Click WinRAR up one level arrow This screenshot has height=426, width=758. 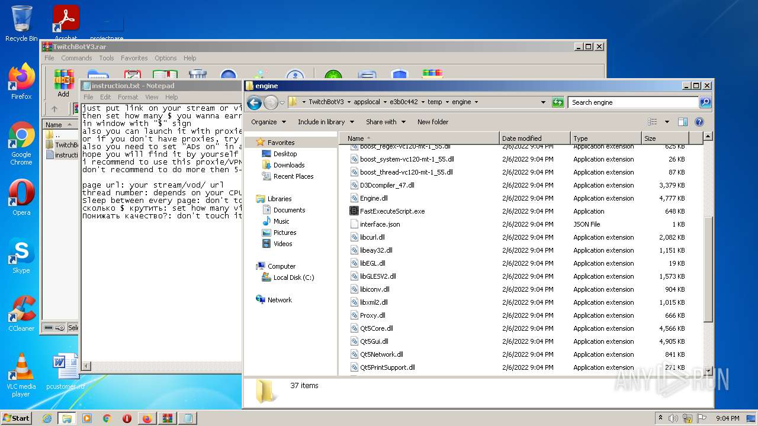pyautogui.click(x=54, y=109)
